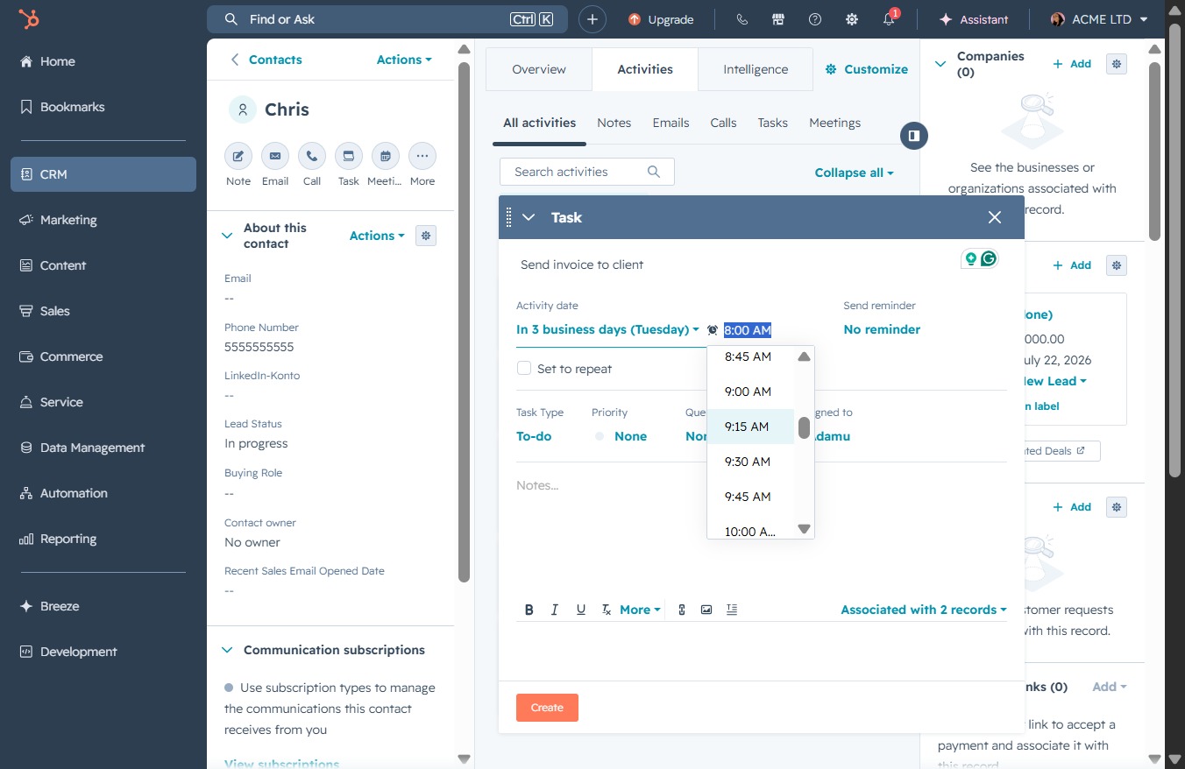The height and width of the screenshot is (769, 1185).
Task: Click the Upgrade button
Action: 661,19
